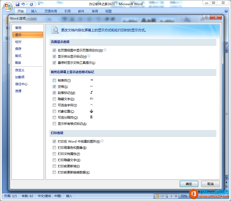
Task: Open the 加载项 options category
Action: click(28, 77)
